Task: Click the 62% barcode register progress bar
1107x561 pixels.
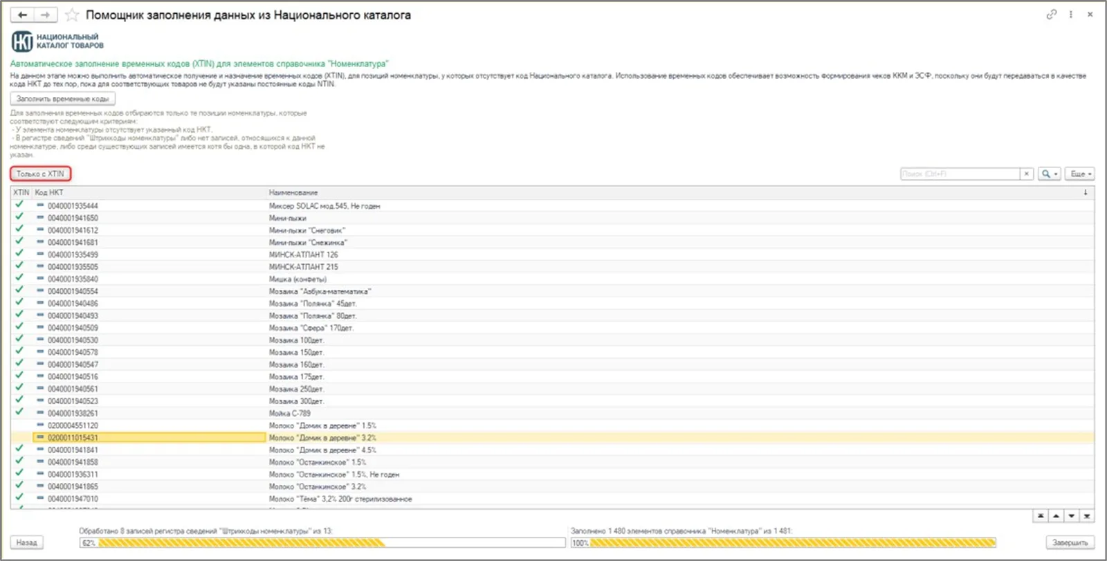Action: (x=322, y=543)
